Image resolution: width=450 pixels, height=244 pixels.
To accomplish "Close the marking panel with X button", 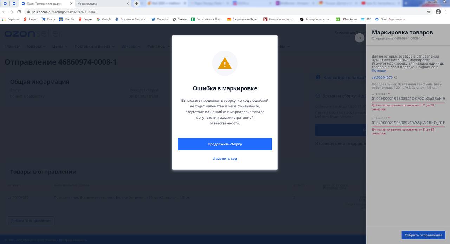I will 359,38.
